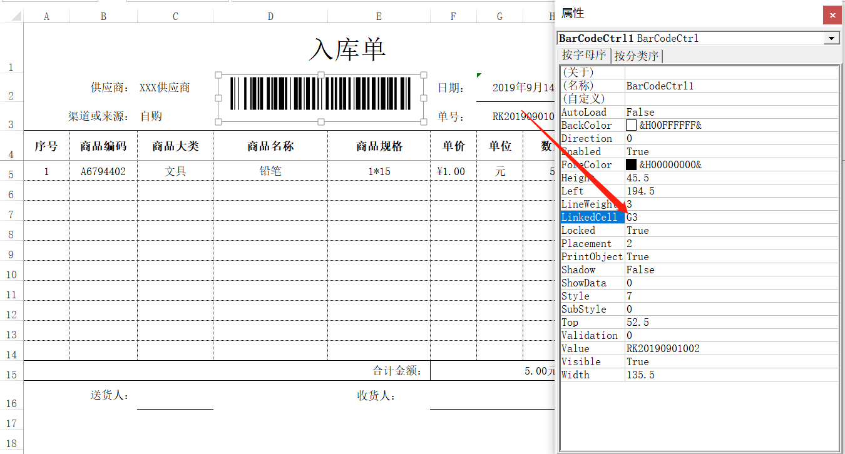This screenshot has height=454, width=845.
Task: Select row 15 header
Action: tap(11, 371)
